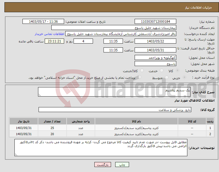Click the ردیف column header

(210, 121)
